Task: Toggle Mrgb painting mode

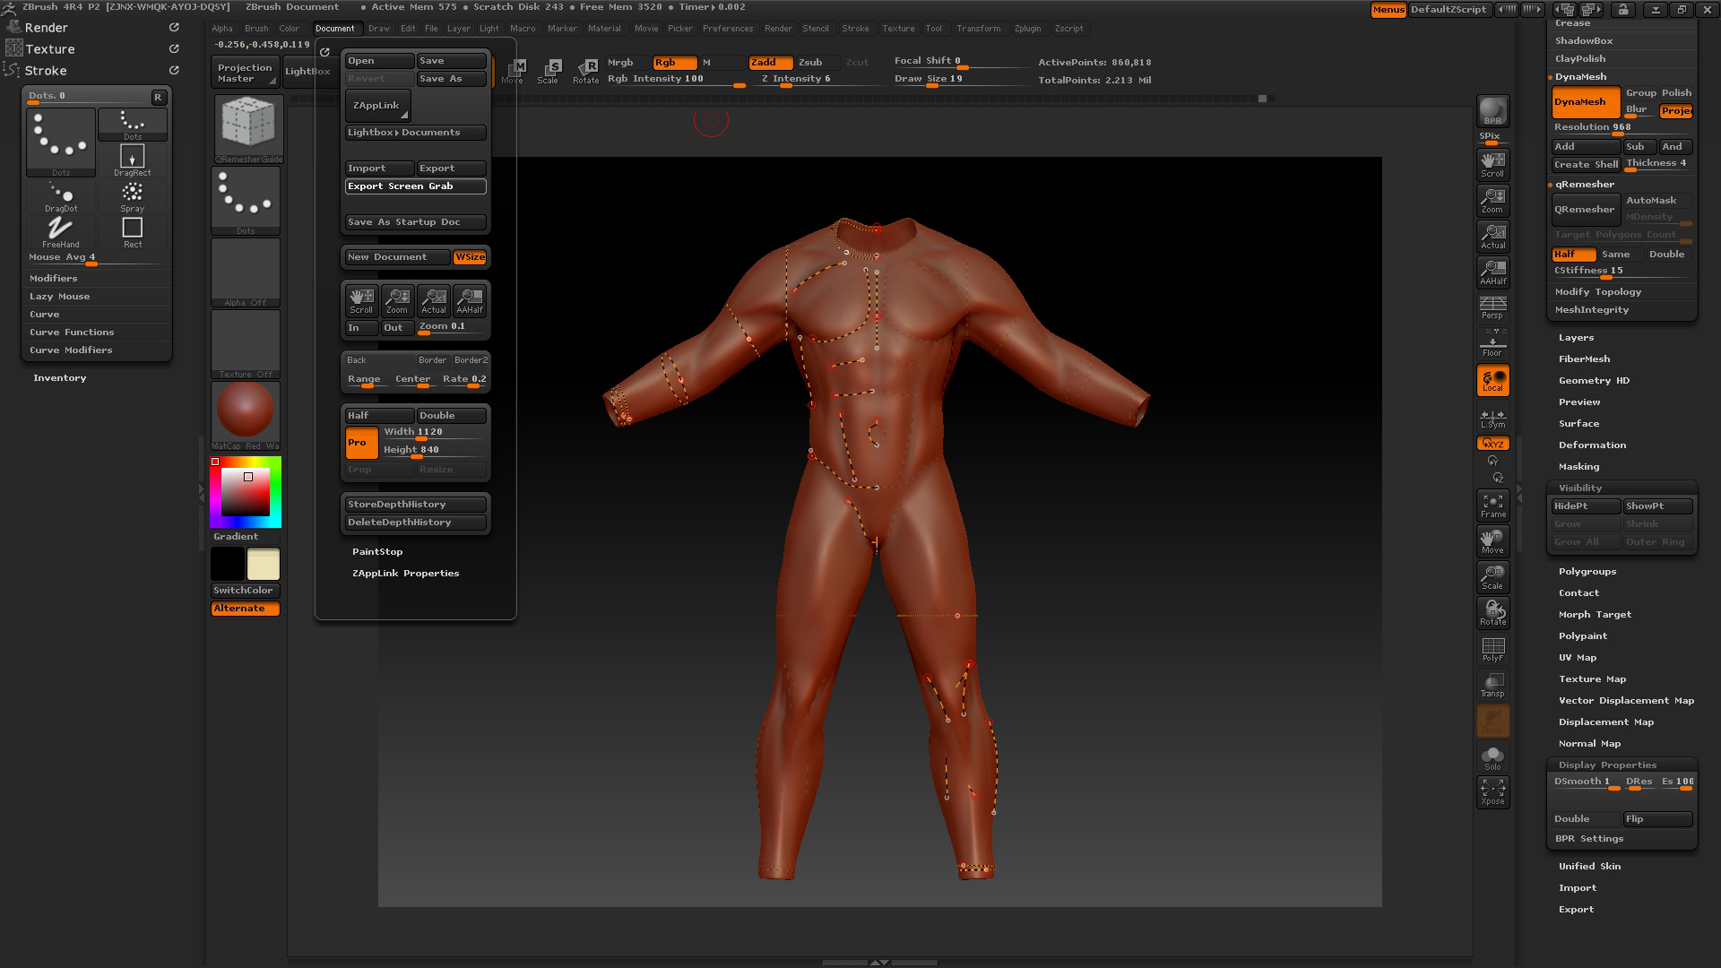Action: coord(620,63)
